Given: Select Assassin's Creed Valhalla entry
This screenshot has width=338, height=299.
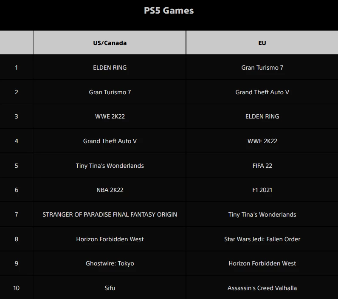Looking at the screenshot, I should 262,288.
